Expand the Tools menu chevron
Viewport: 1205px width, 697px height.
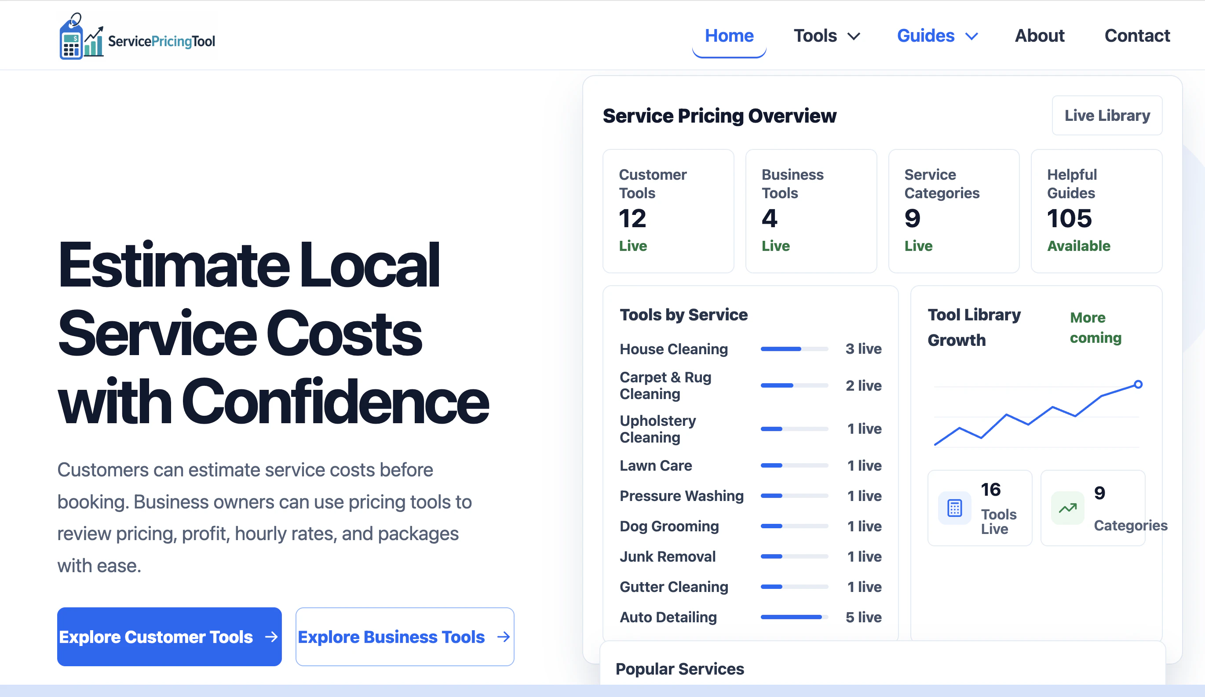point(854,36)
